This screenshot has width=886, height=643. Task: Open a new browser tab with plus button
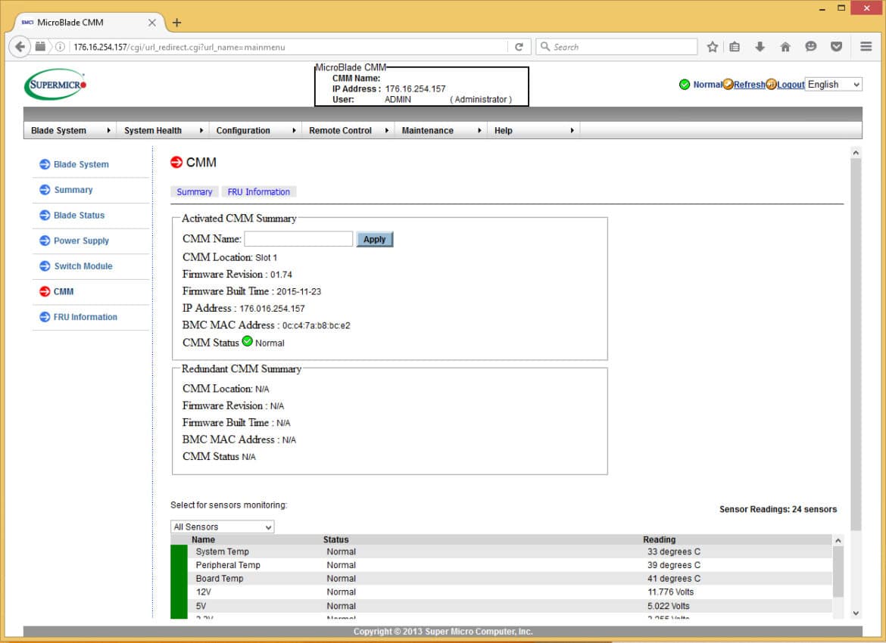pyautogui.click(x=177, y=23)
